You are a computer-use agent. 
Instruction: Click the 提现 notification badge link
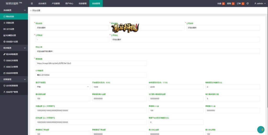[231, 3]
